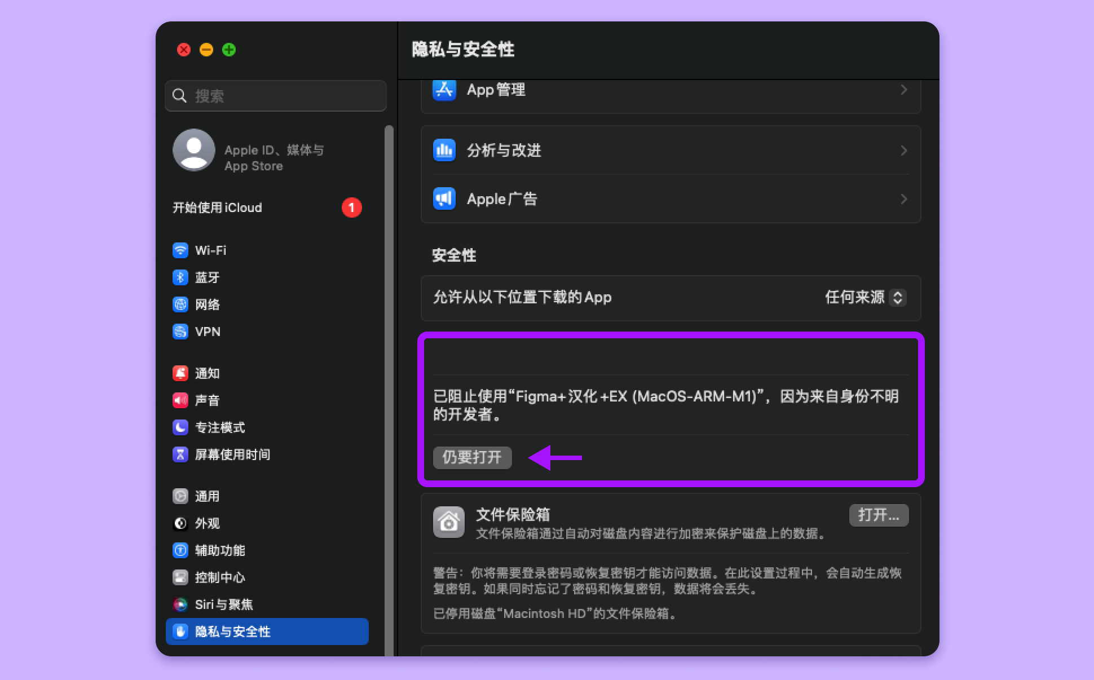Click the VPN icon in sidebar
The height and width of the screenshot is (680, 1094).
point(180,332)
